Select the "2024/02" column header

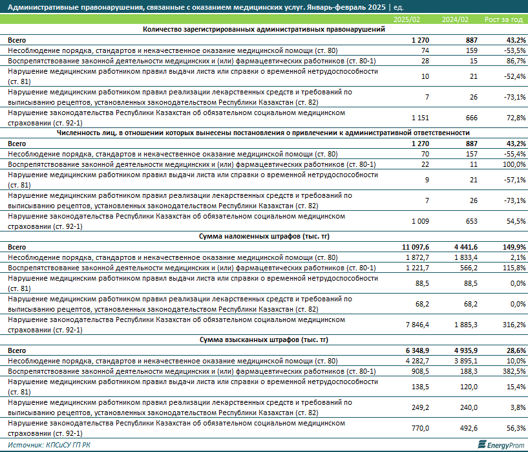click(455, 19)
